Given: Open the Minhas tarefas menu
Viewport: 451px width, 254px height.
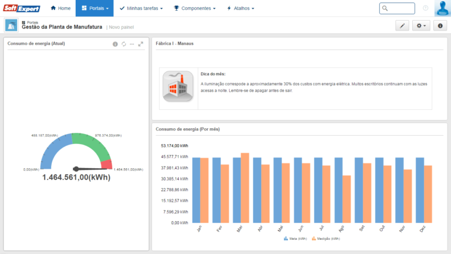Looking at the screenshot, I should pyautogui.click(x=141, y=8).
